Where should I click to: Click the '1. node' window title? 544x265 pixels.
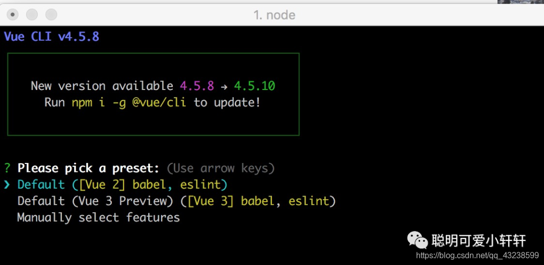point(274,15)
